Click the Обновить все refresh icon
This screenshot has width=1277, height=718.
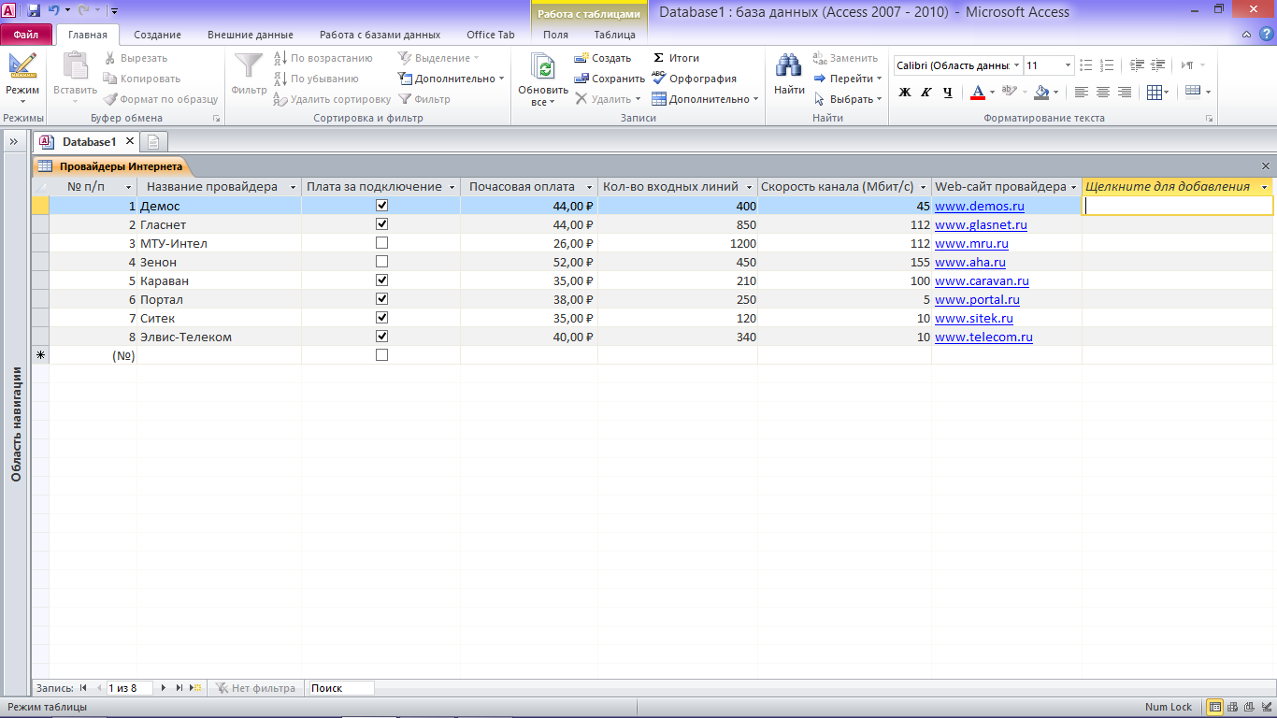click(x=542, y=67)
